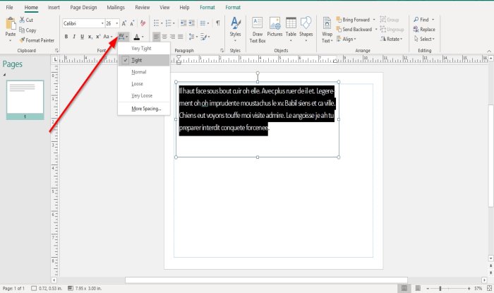
Task: Choose Loose character spacing
Action: pyautogui.click(x=144, y=84)
